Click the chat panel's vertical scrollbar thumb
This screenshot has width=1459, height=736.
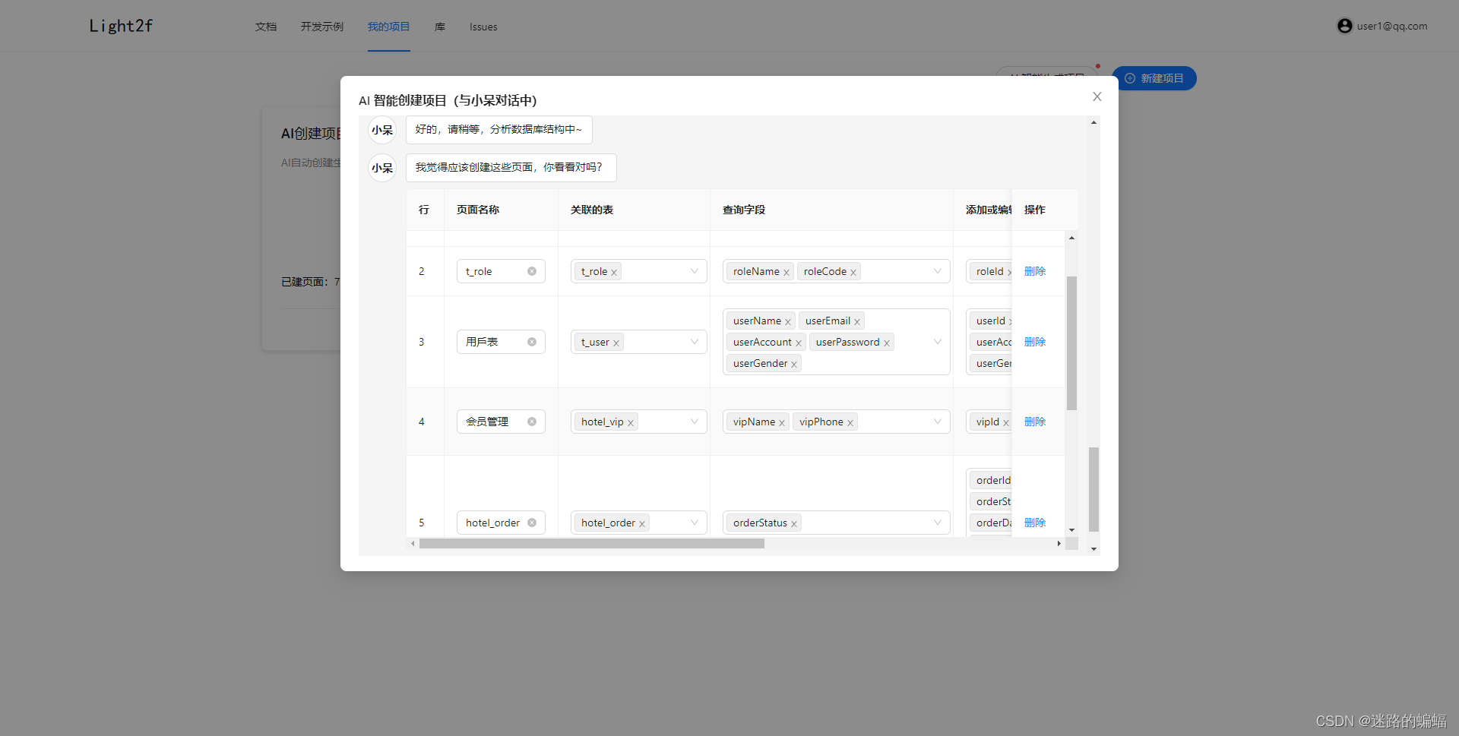coord(1093,489)
